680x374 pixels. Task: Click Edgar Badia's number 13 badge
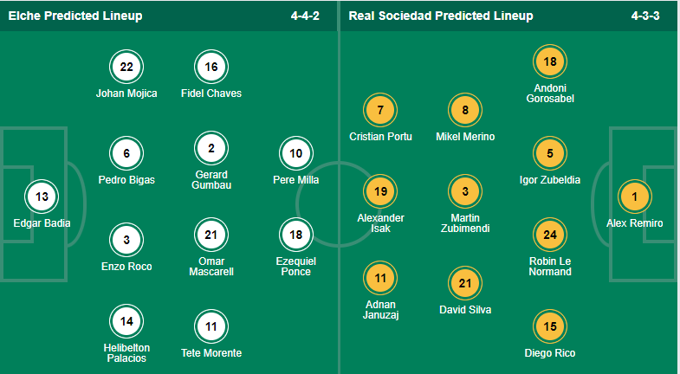(42, 197)
